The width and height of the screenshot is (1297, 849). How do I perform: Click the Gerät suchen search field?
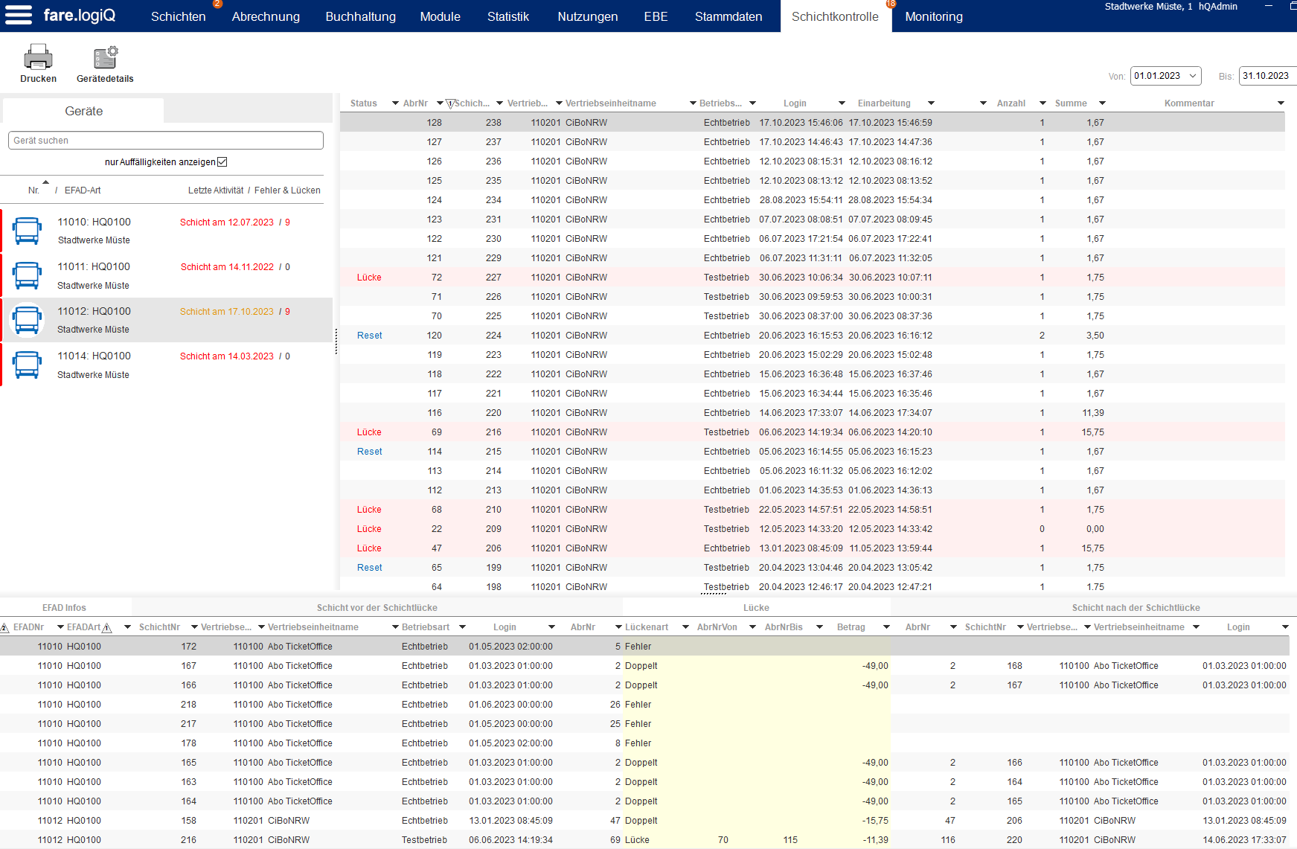(165, 141)
